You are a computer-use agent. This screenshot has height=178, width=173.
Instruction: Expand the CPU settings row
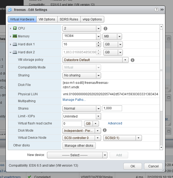point(11,28)
